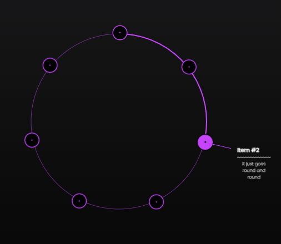Click the connector line from active node to label
The height and width of the screenshot is (244, 281).
click(222, 146)
